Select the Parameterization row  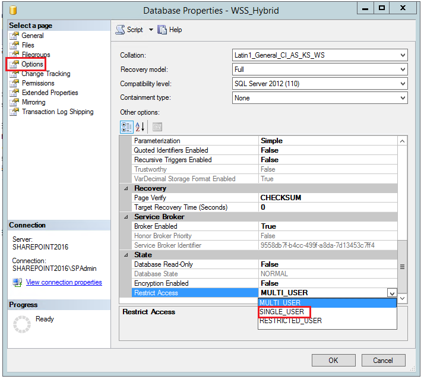pyautogui.click(x=264, y=141)
